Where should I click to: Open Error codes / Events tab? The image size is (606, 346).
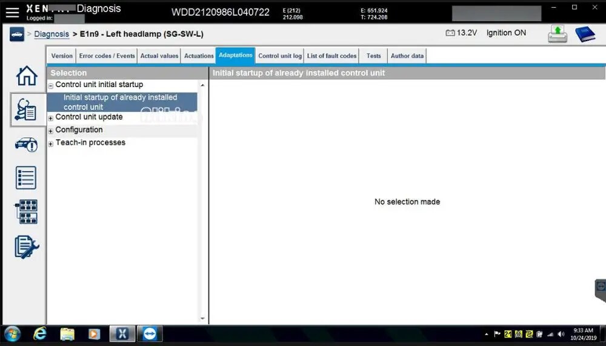[x=107, y=56]
